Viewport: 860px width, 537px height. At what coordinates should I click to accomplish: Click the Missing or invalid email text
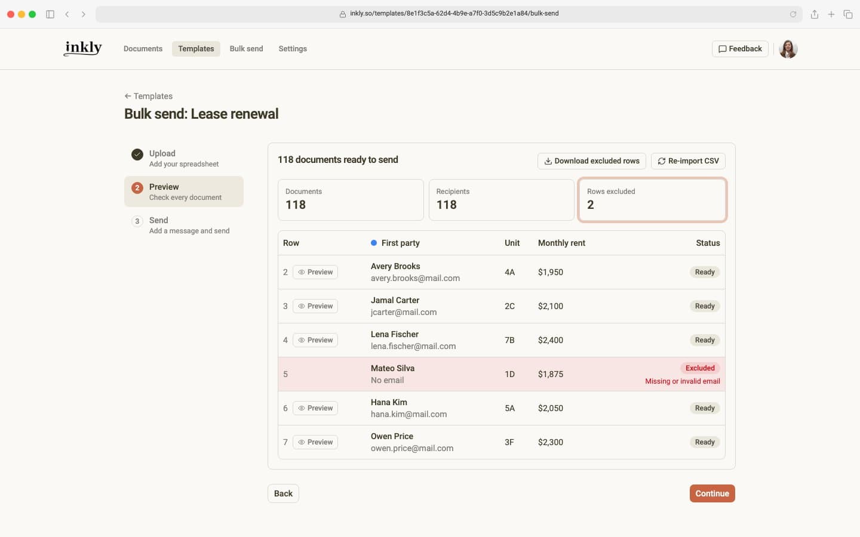(x=683, y=381)
